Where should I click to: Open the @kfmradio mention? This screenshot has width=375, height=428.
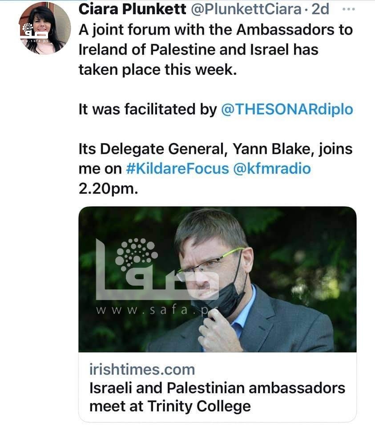(x=272, y=169)
